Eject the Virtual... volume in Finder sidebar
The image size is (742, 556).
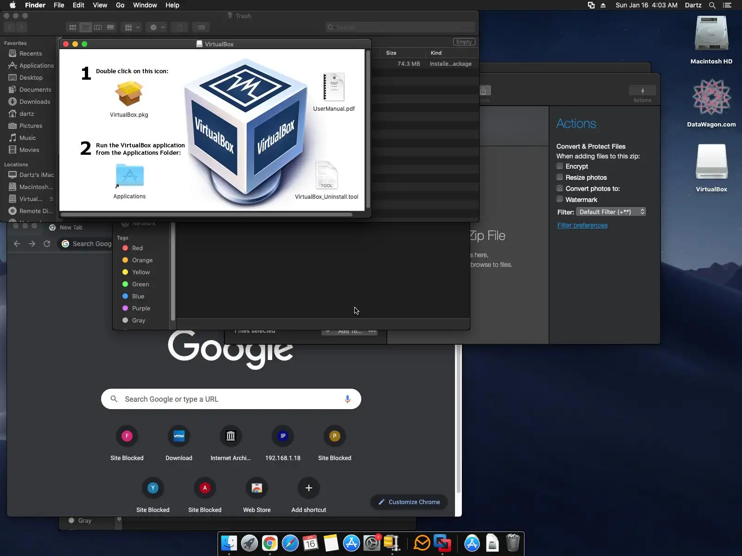tap(51, 199)
